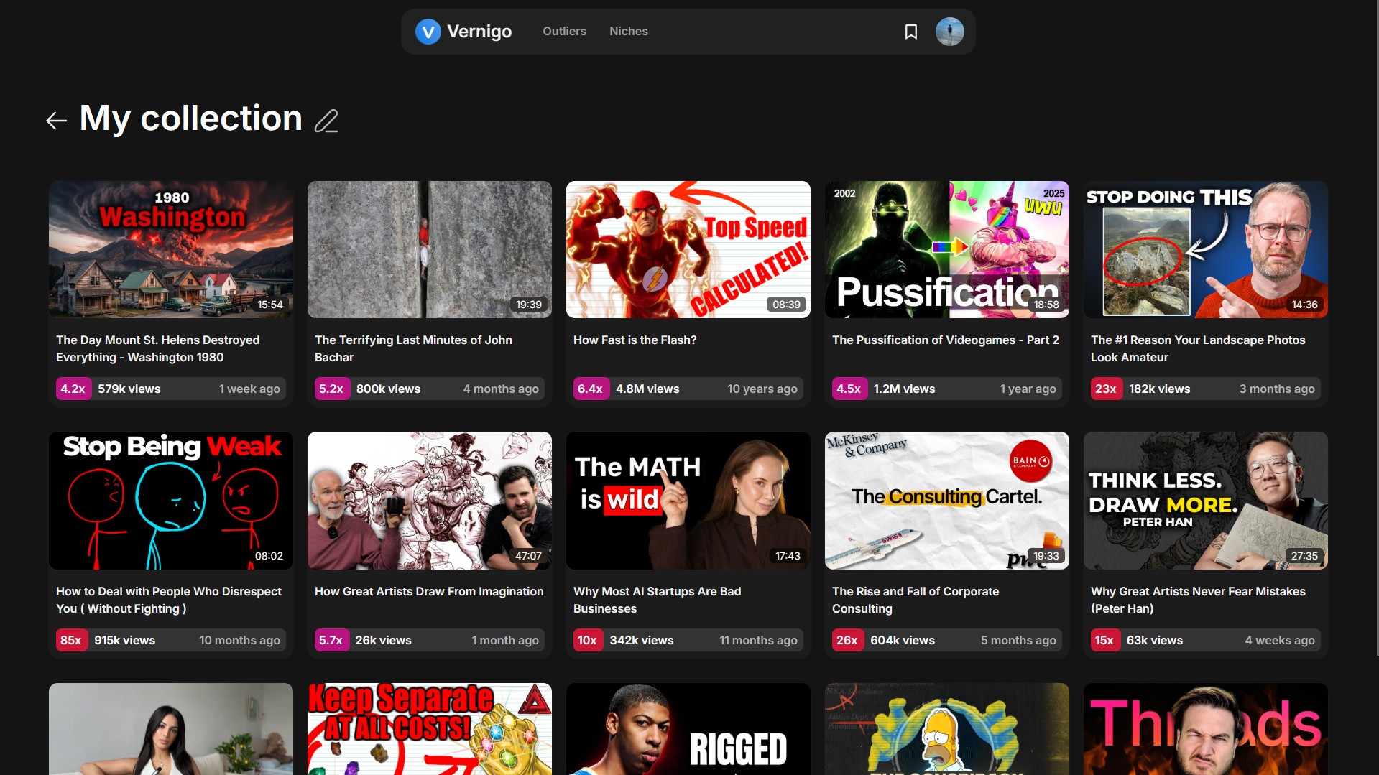Click title 'The Terrifying Last Minutes of John Bachar'
The image size is (1379, 775).
(413, 348)
